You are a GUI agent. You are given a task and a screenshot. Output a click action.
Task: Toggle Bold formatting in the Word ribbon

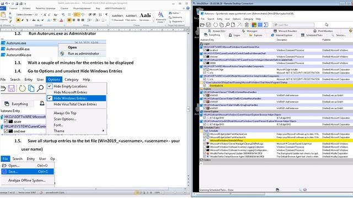click(18, 20)
